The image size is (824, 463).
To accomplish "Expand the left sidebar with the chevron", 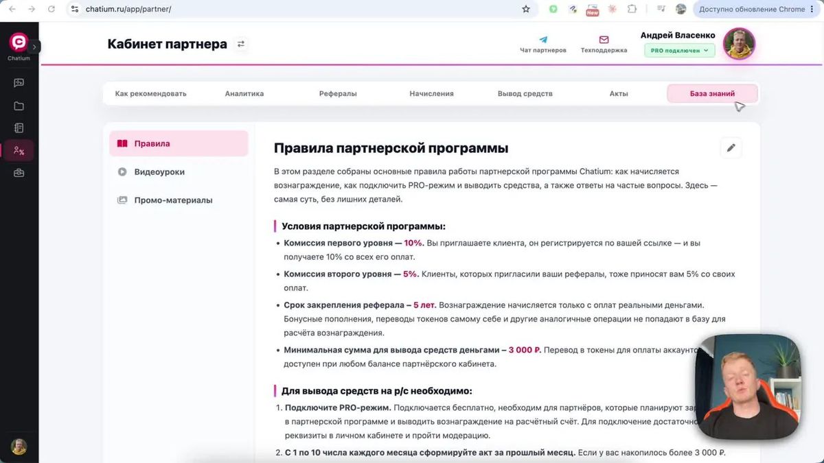I will point(35,47).
